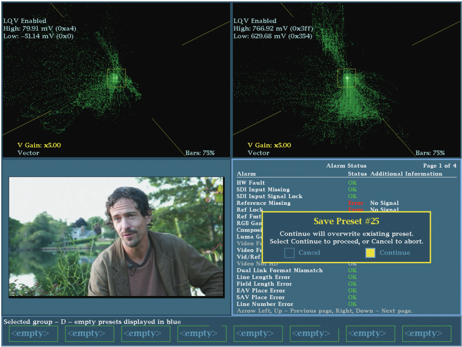
Task: Select the Dual Link Format Mismatch row
Action: click(x=346, y=271)
